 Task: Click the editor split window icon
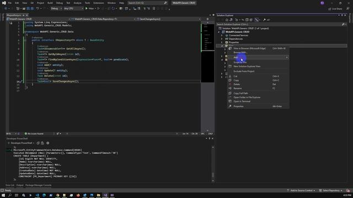(207, 19)
